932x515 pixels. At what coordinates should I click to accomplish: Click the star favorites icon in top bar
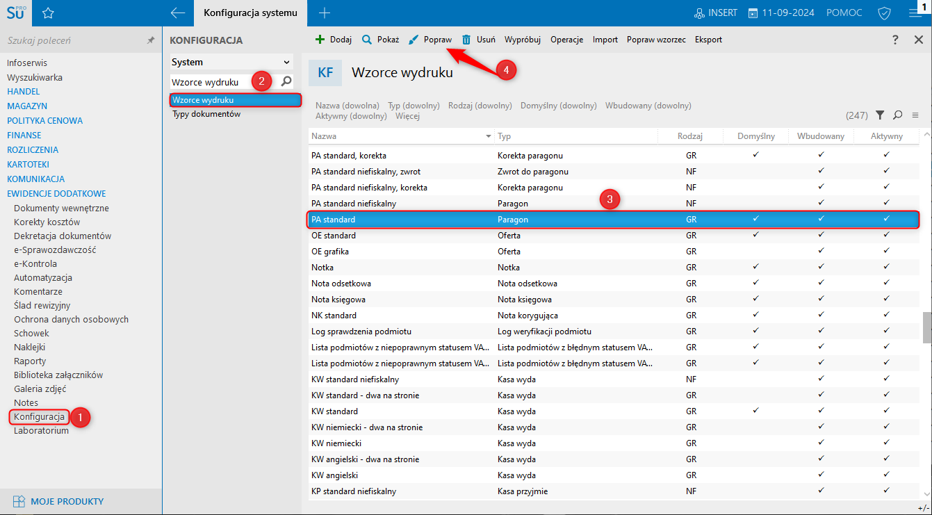tap(48, 13)
